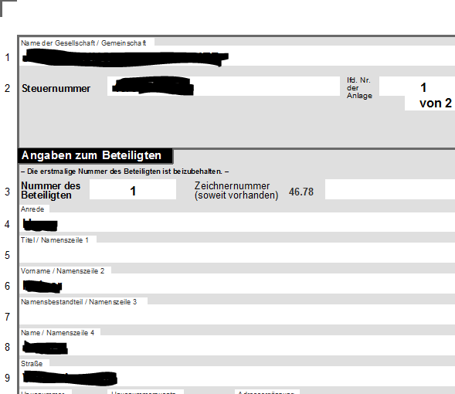Click row number 5 in the margin
Image resolution: width=455 pixels, height=394 pixels.
tap(7, 255)
